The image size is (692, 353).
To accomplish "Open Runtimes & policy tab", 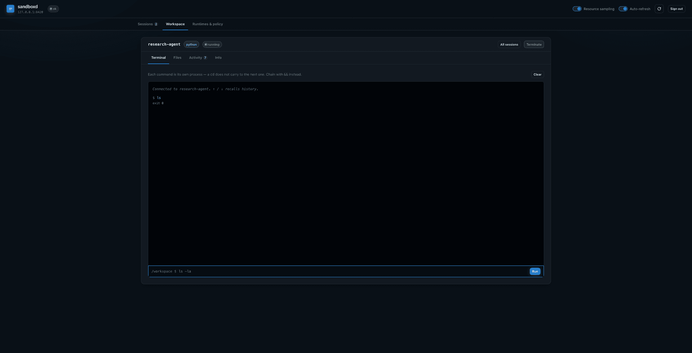I will point(208,24).
